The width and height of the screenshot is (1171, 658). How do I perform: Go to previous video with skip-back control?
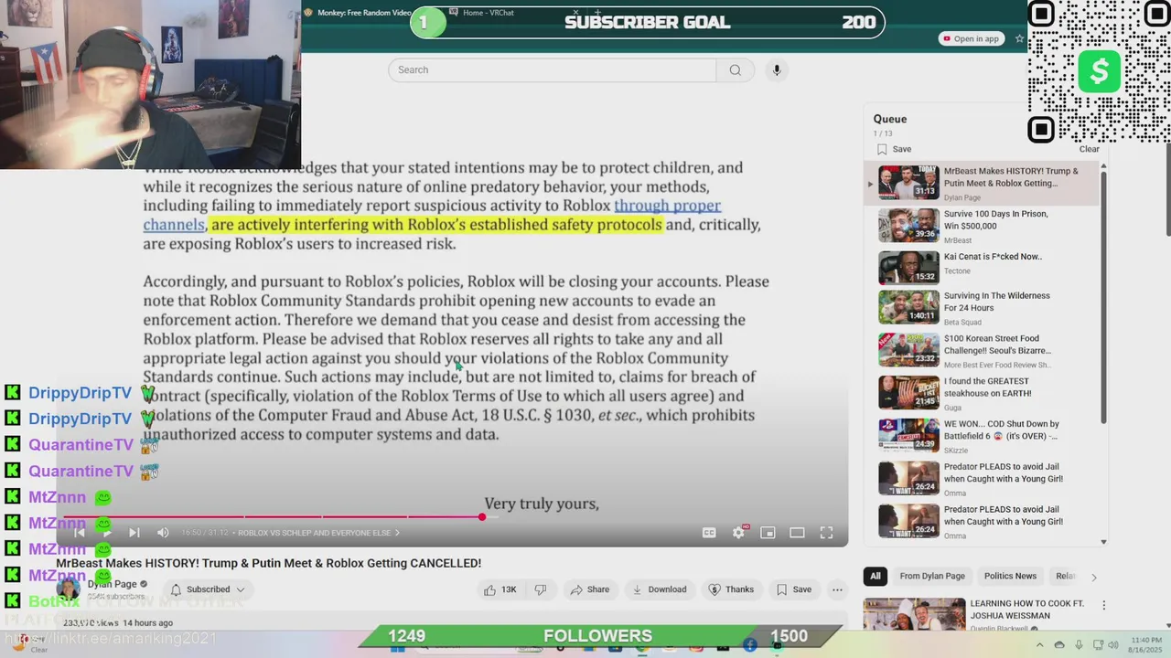point(80,533)
